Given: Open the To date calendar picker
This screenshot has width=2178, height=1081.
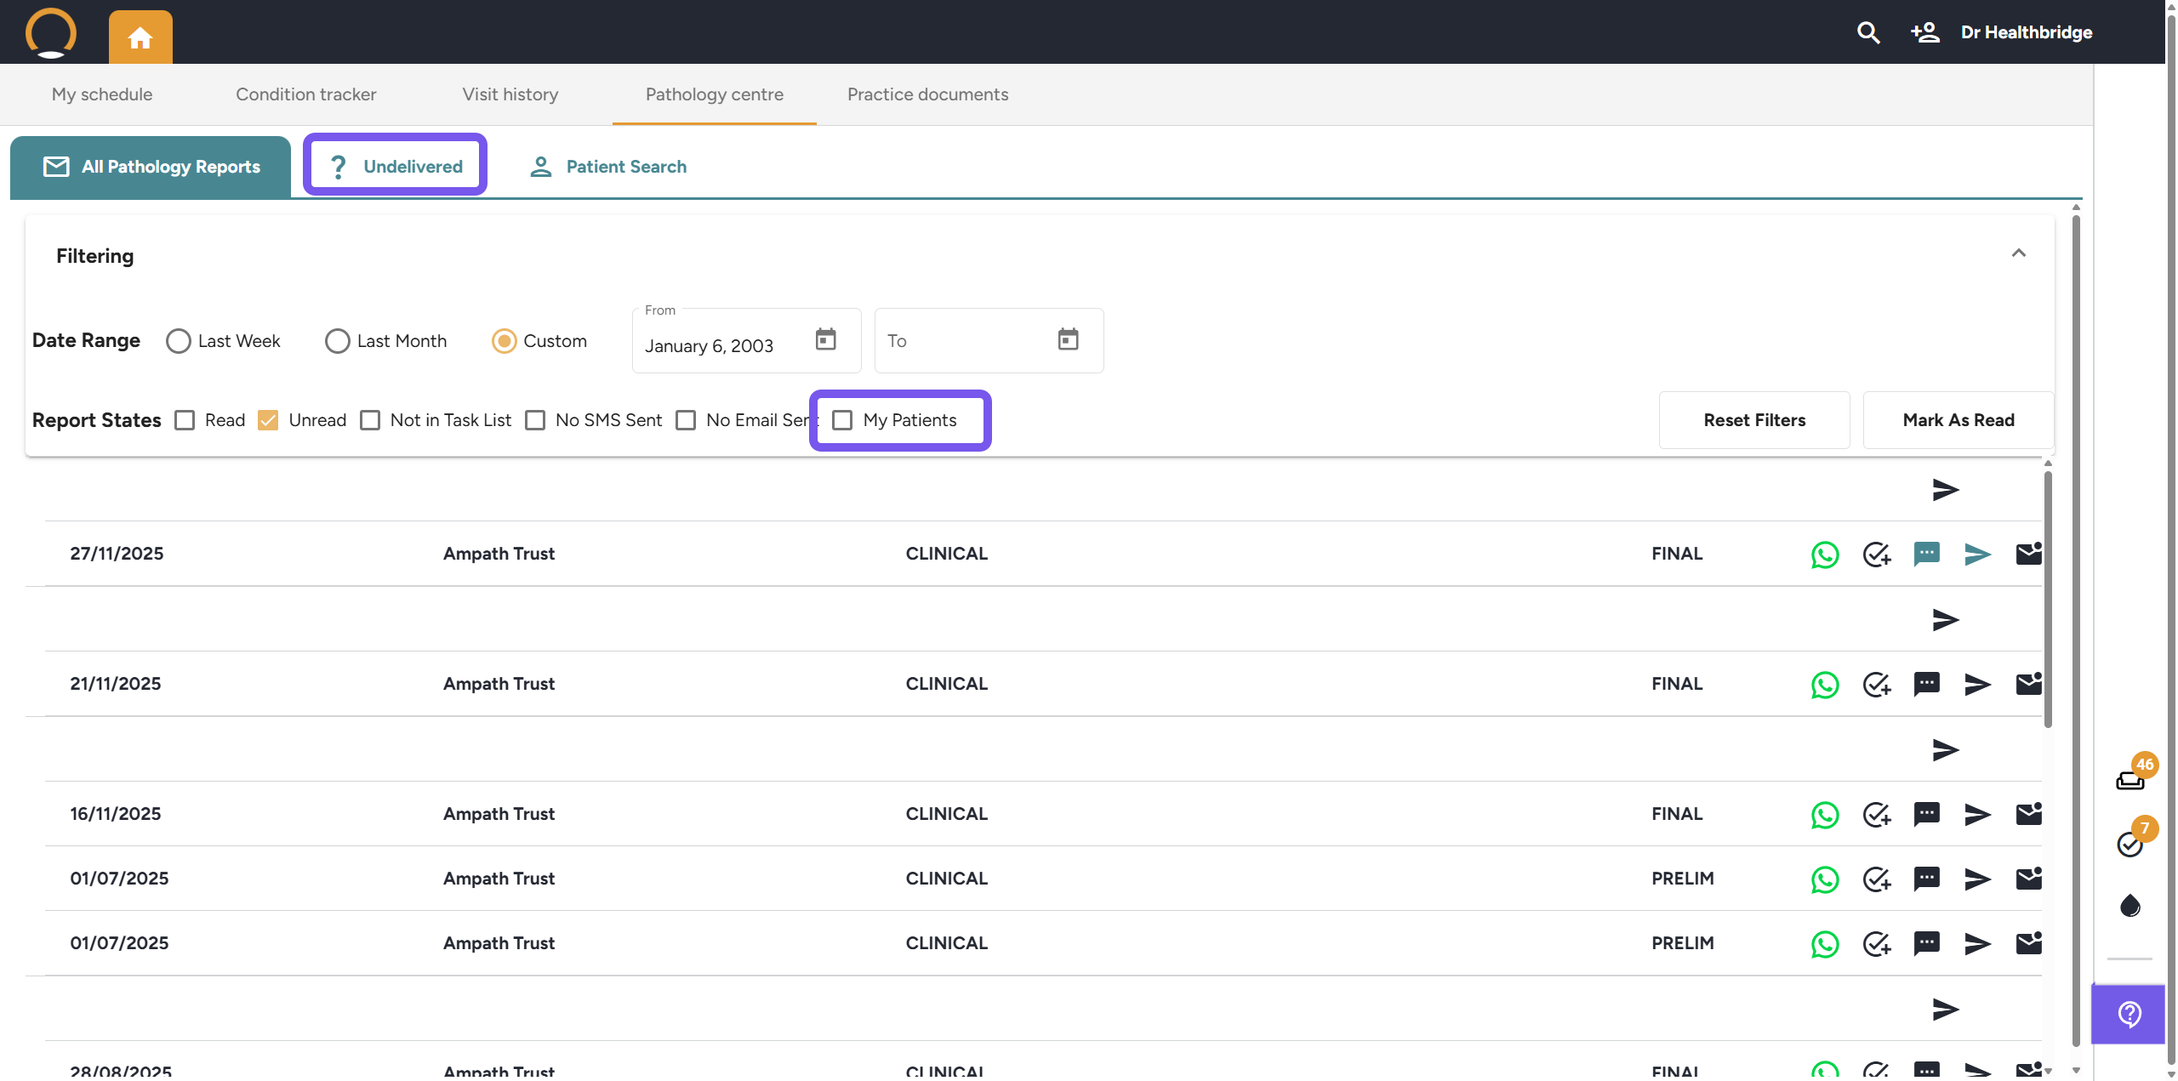Looking at the screenshot, I should (1068, 339).
